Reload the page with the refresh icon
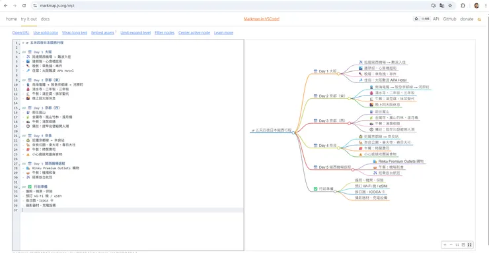Screen dimensions: 489x253 click(x=24, y=5)
